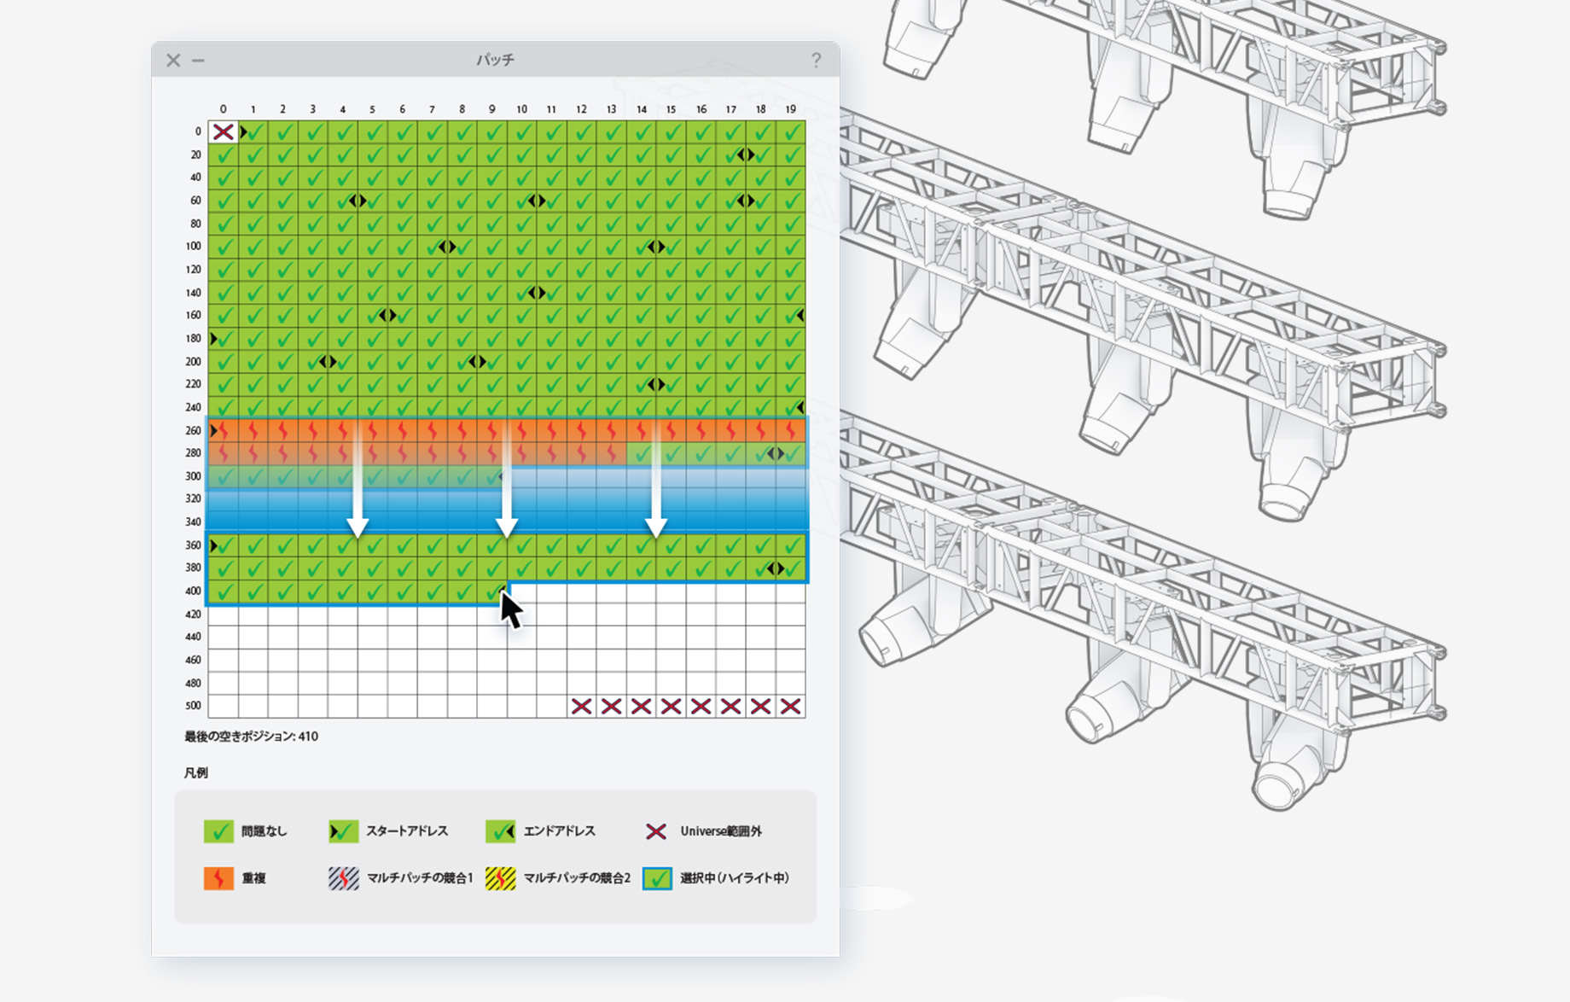
Task: Click the out-of-range X at row 500, column 13
Action: pyautogui.click(x=612, y=706)
